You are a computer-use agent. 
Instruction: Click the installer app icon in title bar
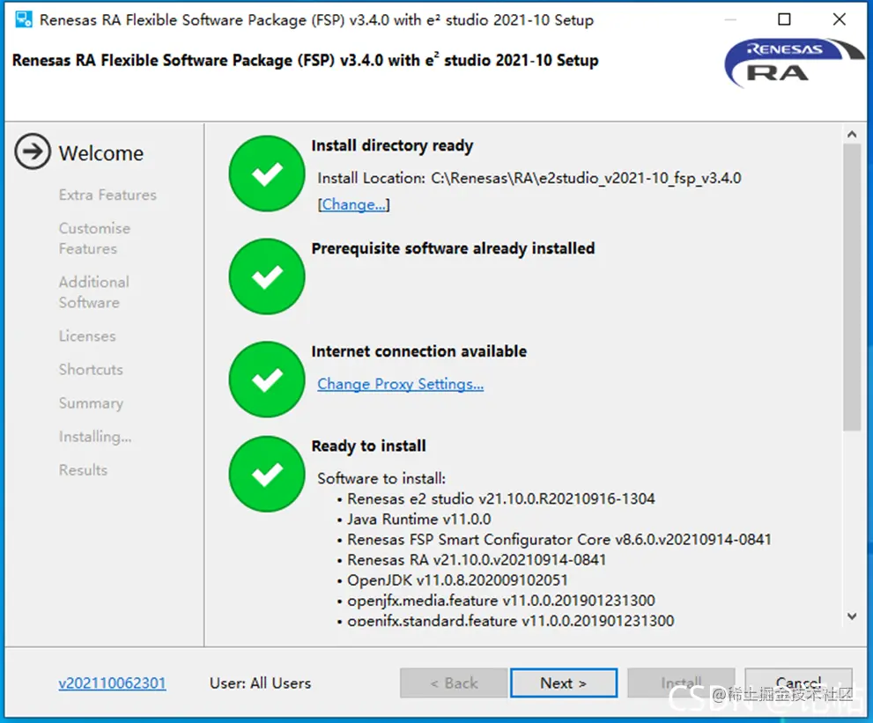[24, 19]
